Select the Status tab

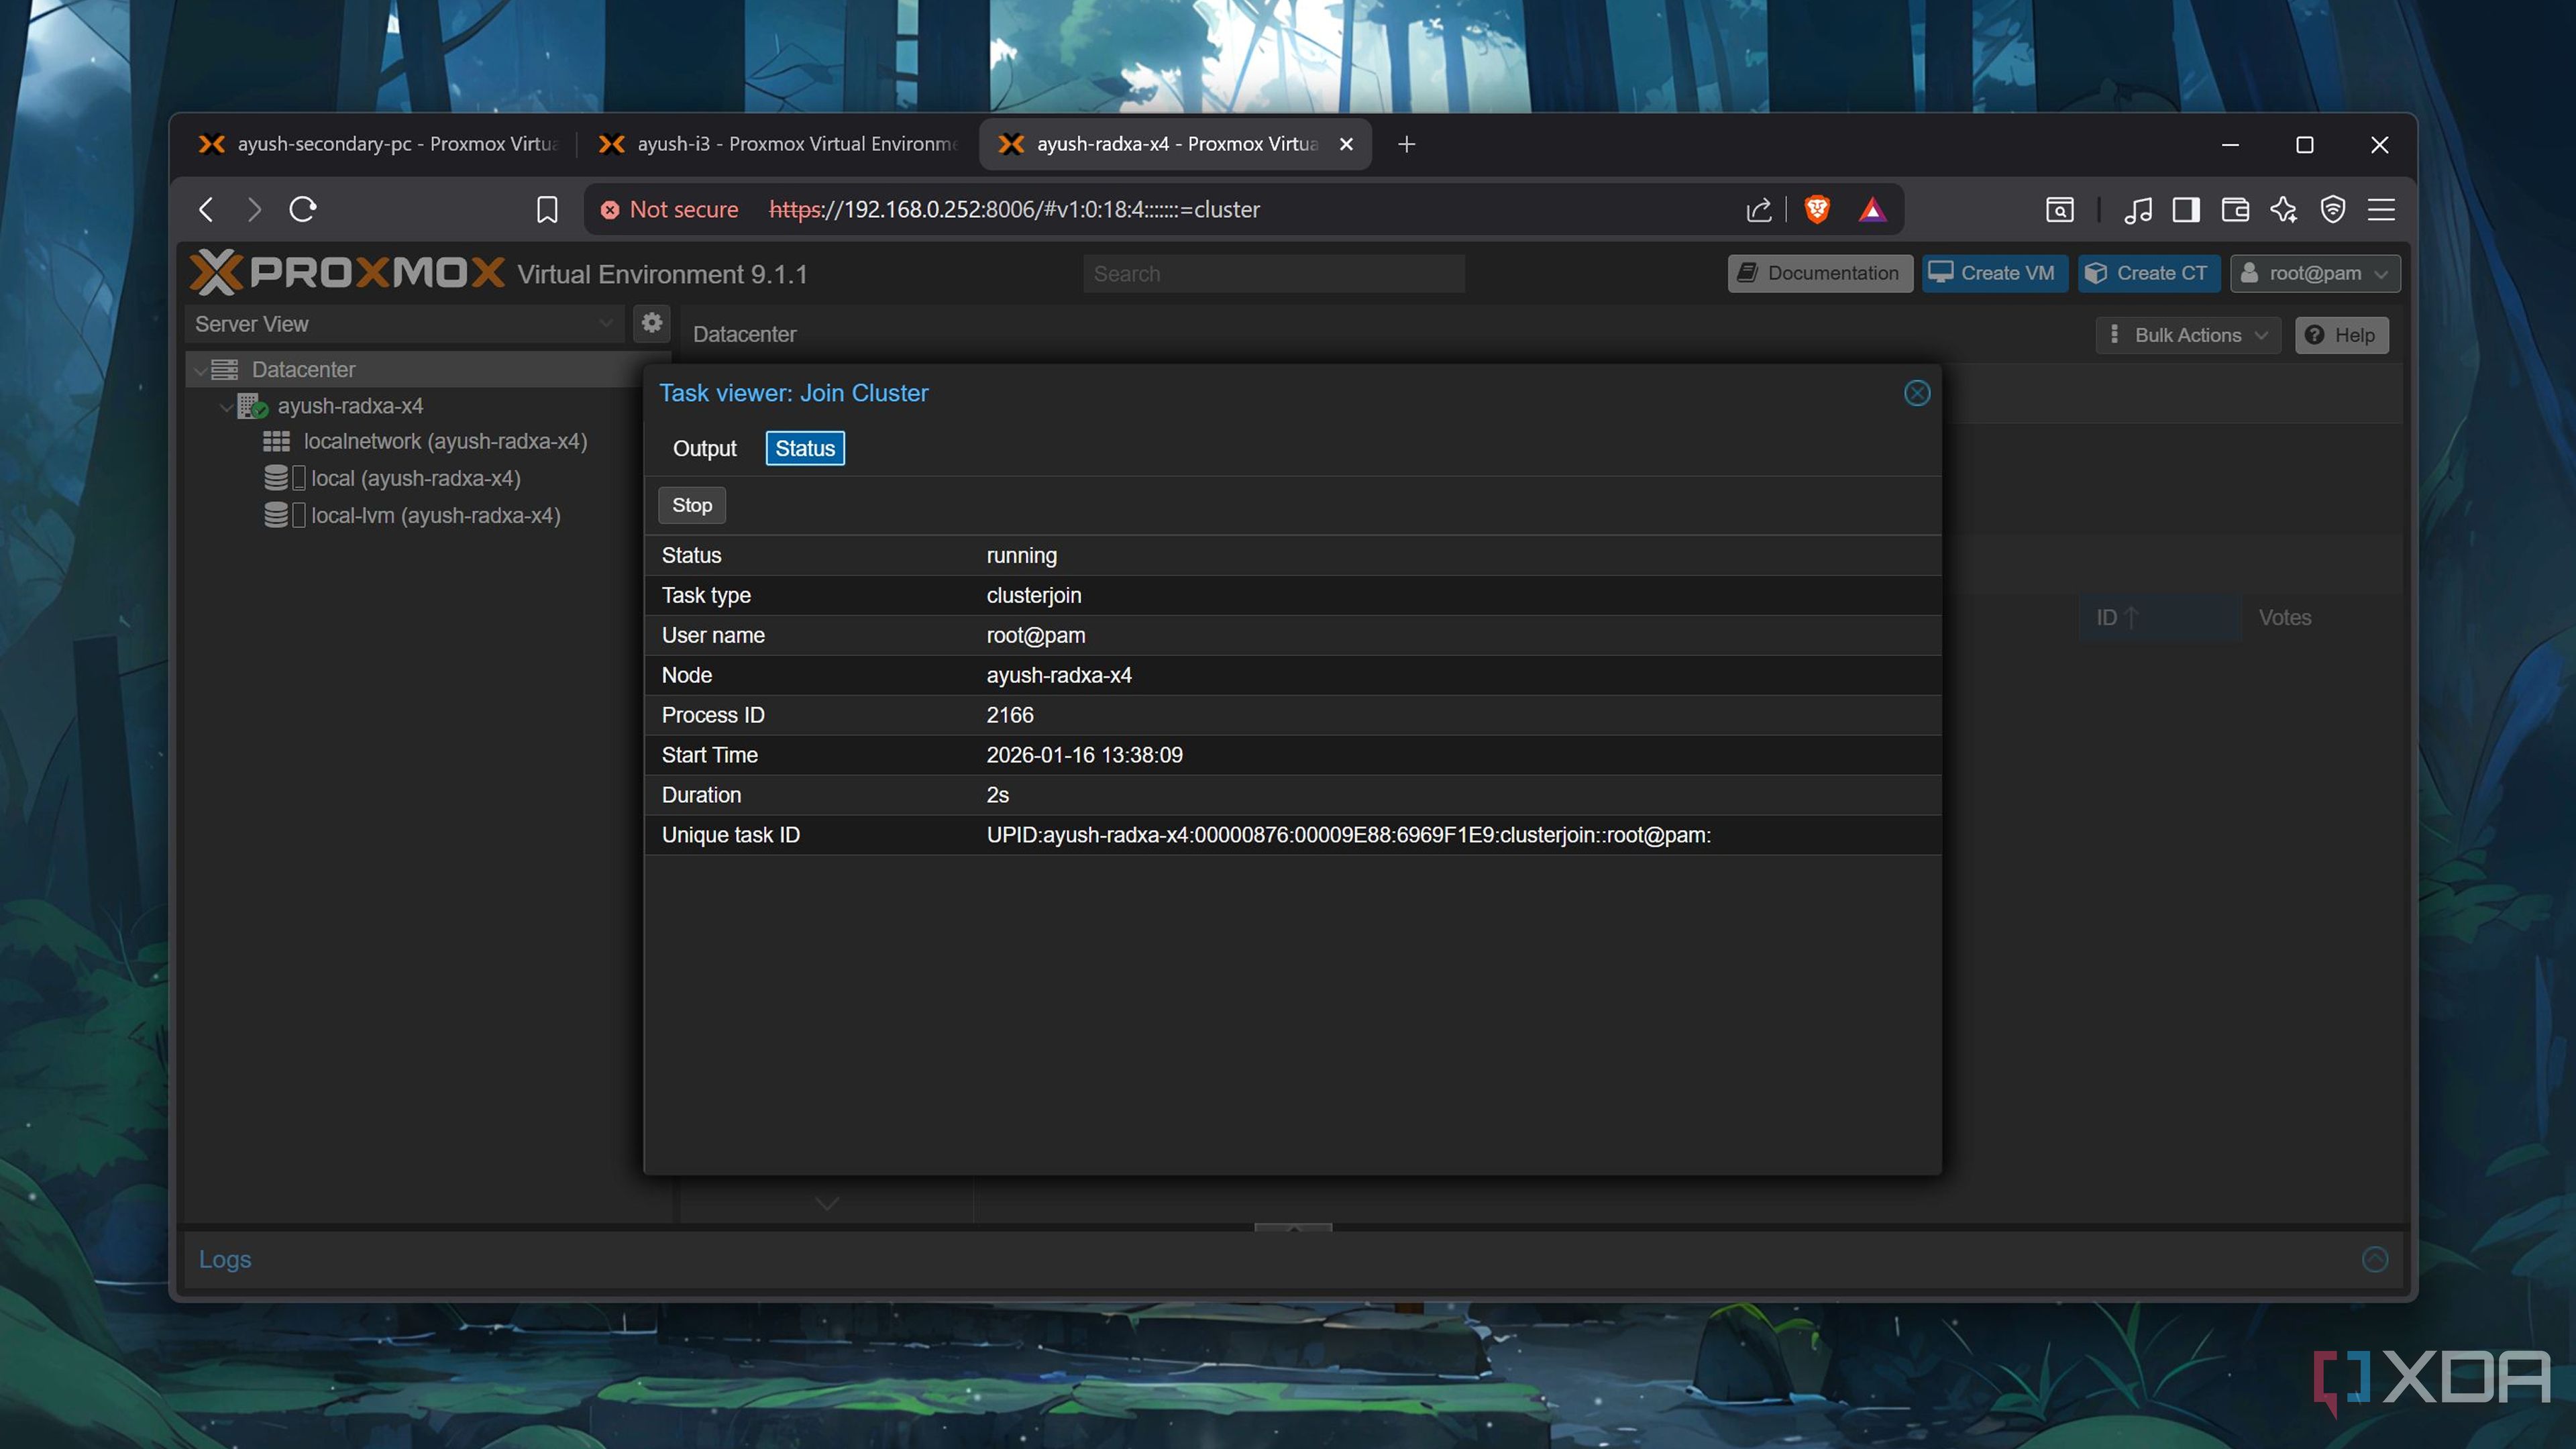click(x=805, y=448)
